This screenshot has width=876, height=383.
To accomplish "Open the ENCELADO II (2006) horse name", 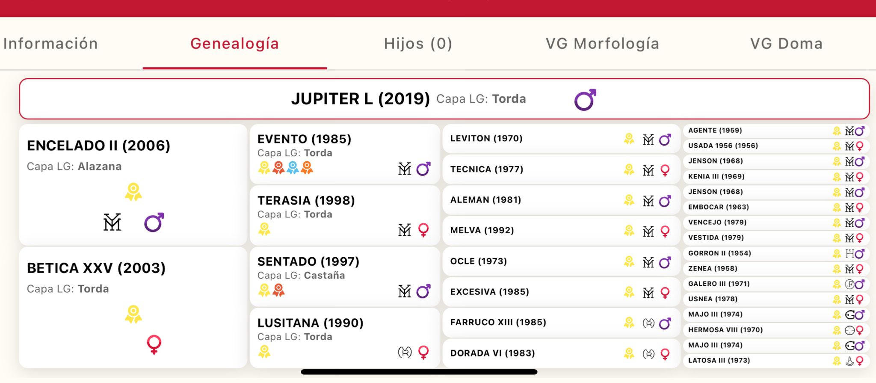I will [x=98, y=145].
